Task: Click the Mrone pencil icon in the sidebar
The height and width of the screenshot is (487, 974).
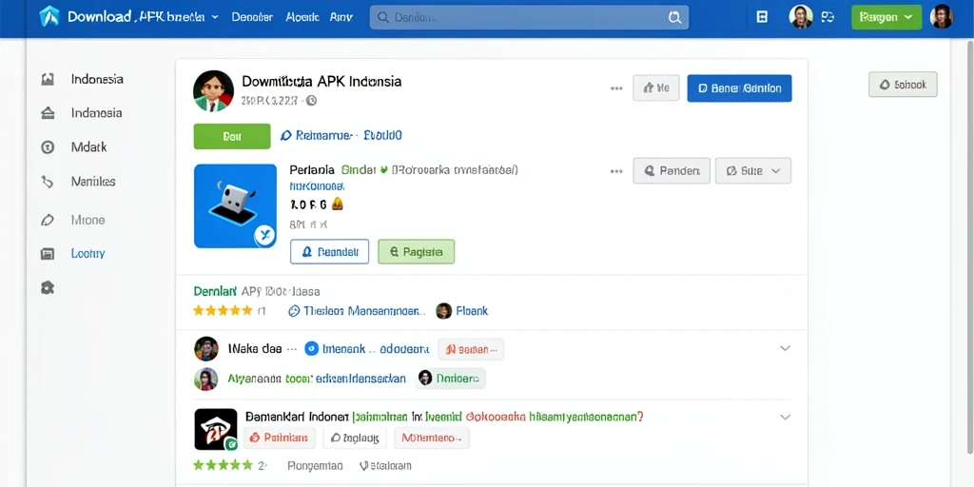Action: point(48,220)
